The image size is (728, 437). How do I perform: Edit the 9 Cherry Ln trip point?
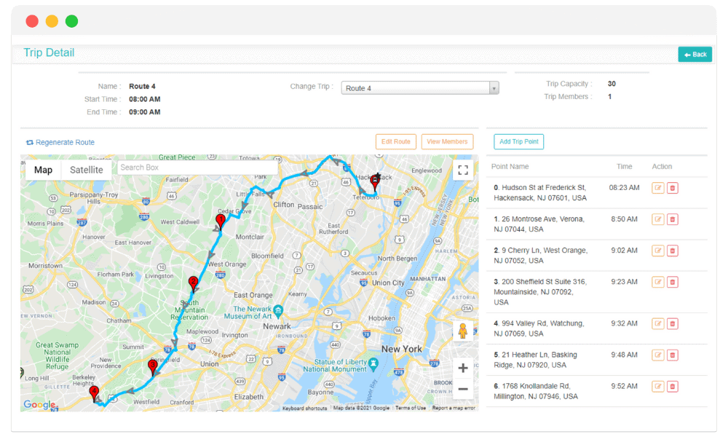click(658, 251)
